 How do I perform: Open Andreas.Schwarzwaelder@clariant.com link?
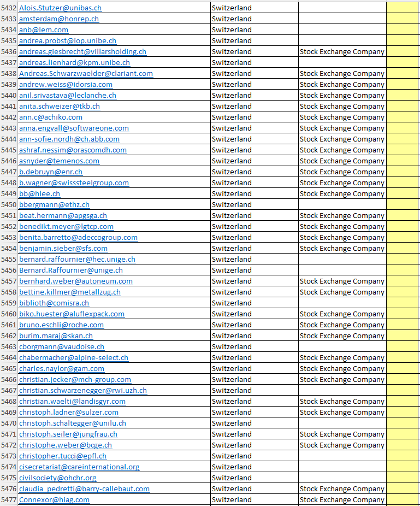tap(86, 74)
